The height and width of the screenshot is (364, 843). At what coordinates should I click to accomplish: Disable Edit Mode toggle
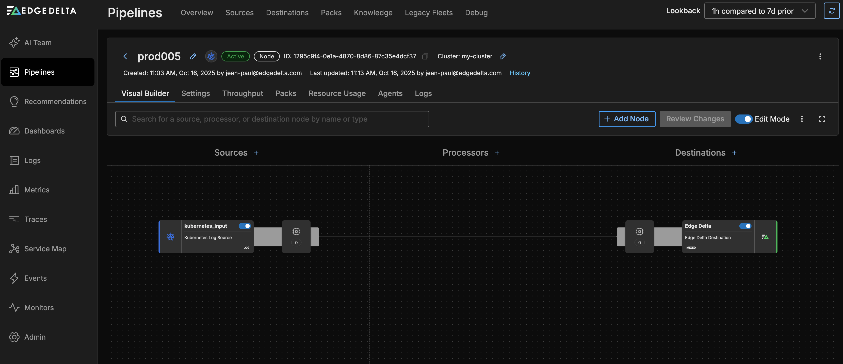pos(743,119)
